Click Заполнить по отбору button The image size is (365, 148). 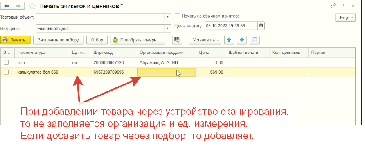[x=58, y=40]
